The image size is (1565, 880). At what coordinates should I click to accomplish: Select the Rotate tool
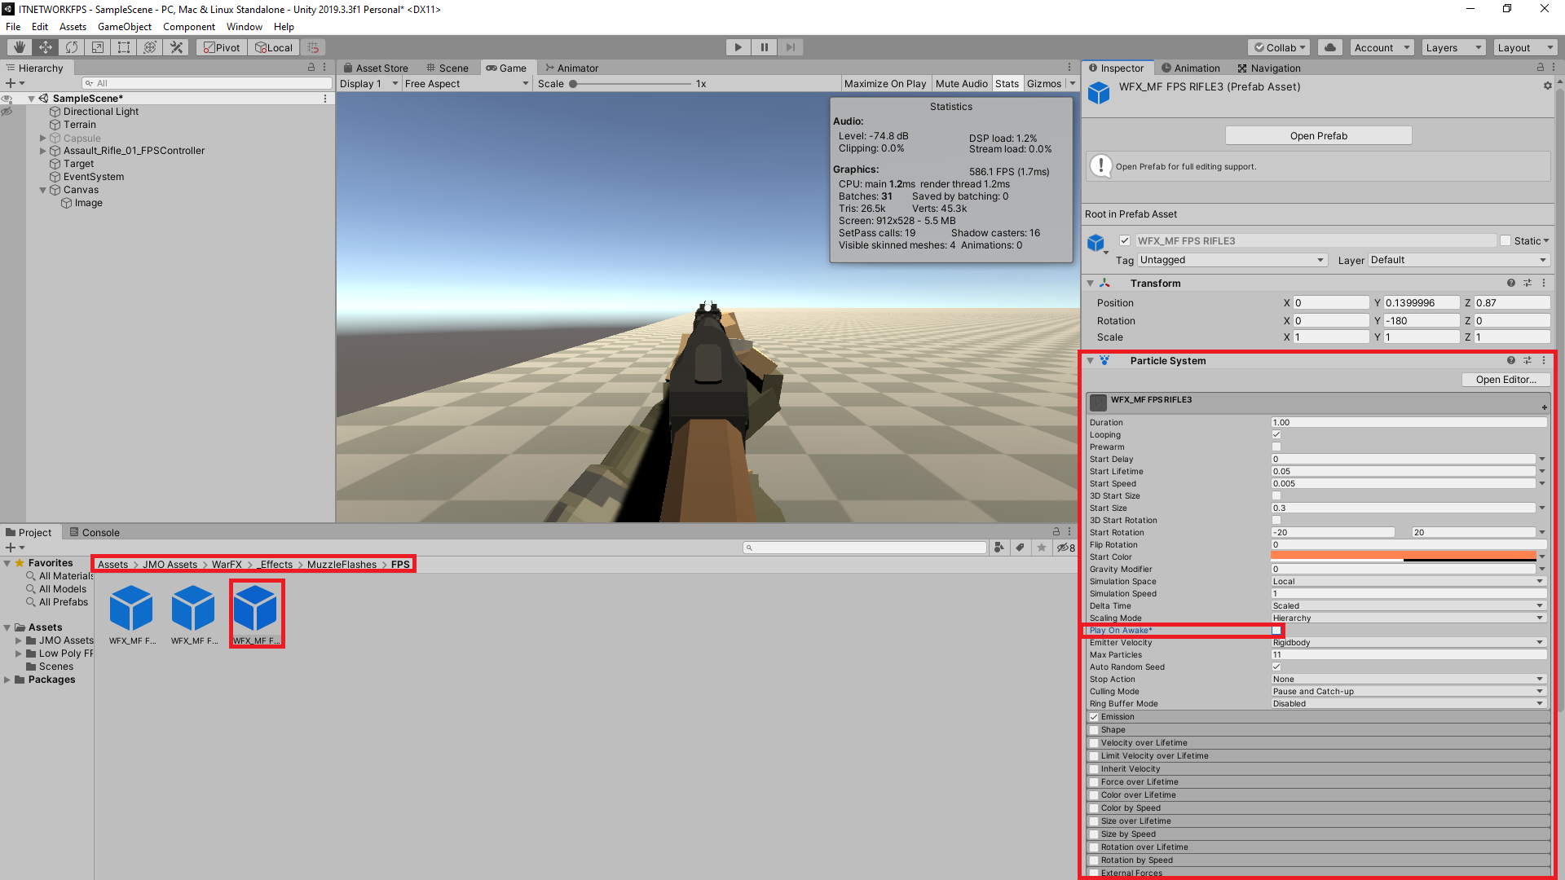[x=72, y=46]
